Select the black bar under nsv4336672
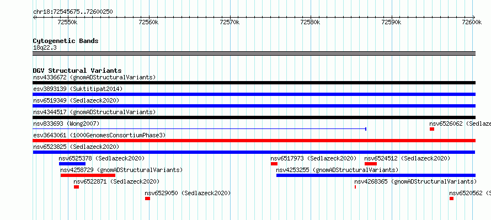491x220 pixels. pos(254,83)
